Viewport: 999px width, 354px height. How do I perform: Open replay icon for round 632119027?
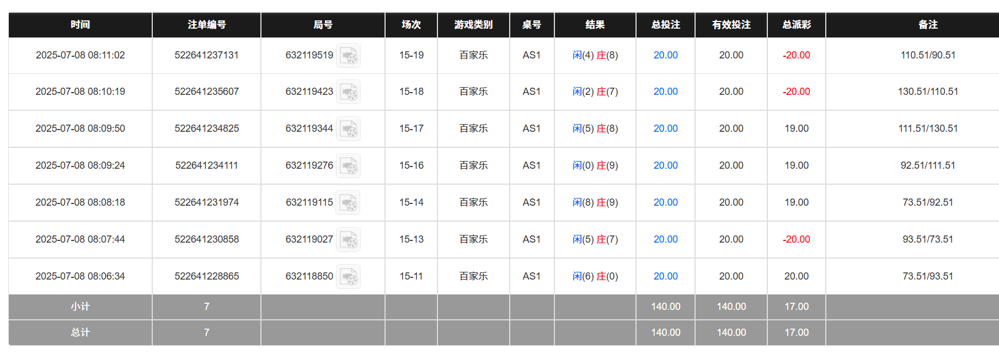pos(349,240)
